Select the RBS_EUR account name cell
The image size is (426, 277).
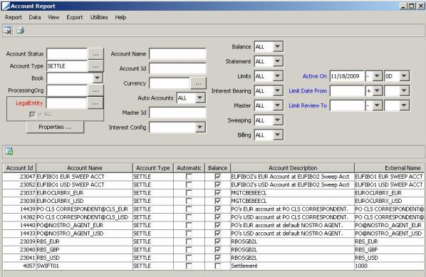[x=85, y=241]
